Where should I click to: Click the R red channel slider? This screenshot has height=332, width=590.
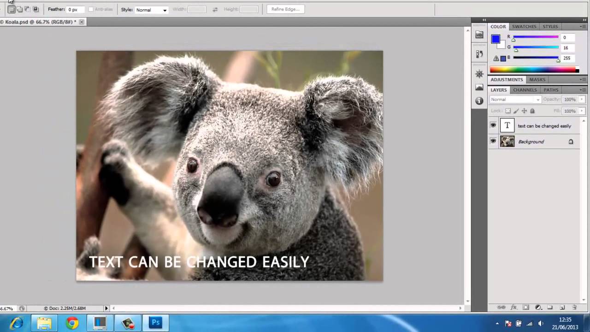point(536,37)
